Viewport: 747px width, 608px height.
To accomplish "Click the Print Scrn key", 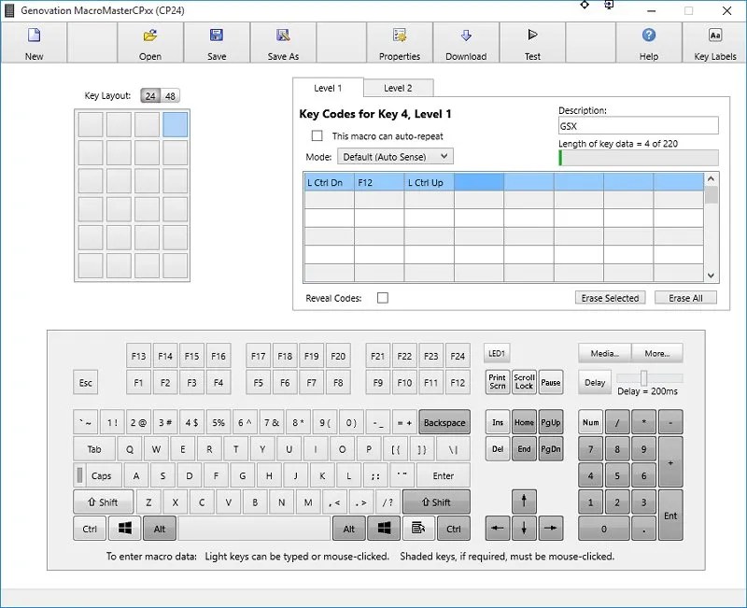I will [x=498, y=382].
